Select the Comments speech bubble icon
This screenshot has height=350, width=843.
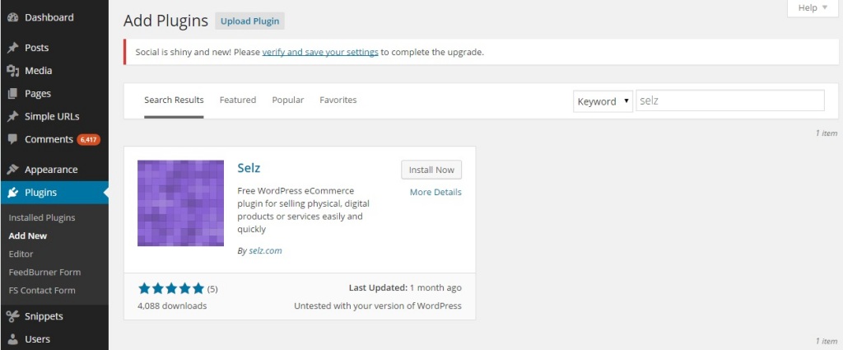[x=13, y=139]
